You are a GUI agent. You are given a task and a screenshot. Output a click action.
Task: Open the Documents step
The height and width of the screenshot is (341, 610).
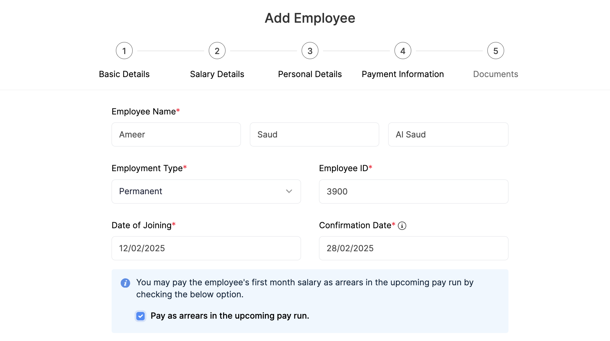pyautogui.click(x=495, y=74)
